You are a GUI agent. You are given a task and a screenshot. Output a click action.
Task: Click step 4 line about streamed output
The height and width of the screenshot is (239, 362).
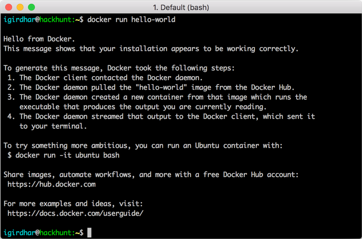click(161, 117)
